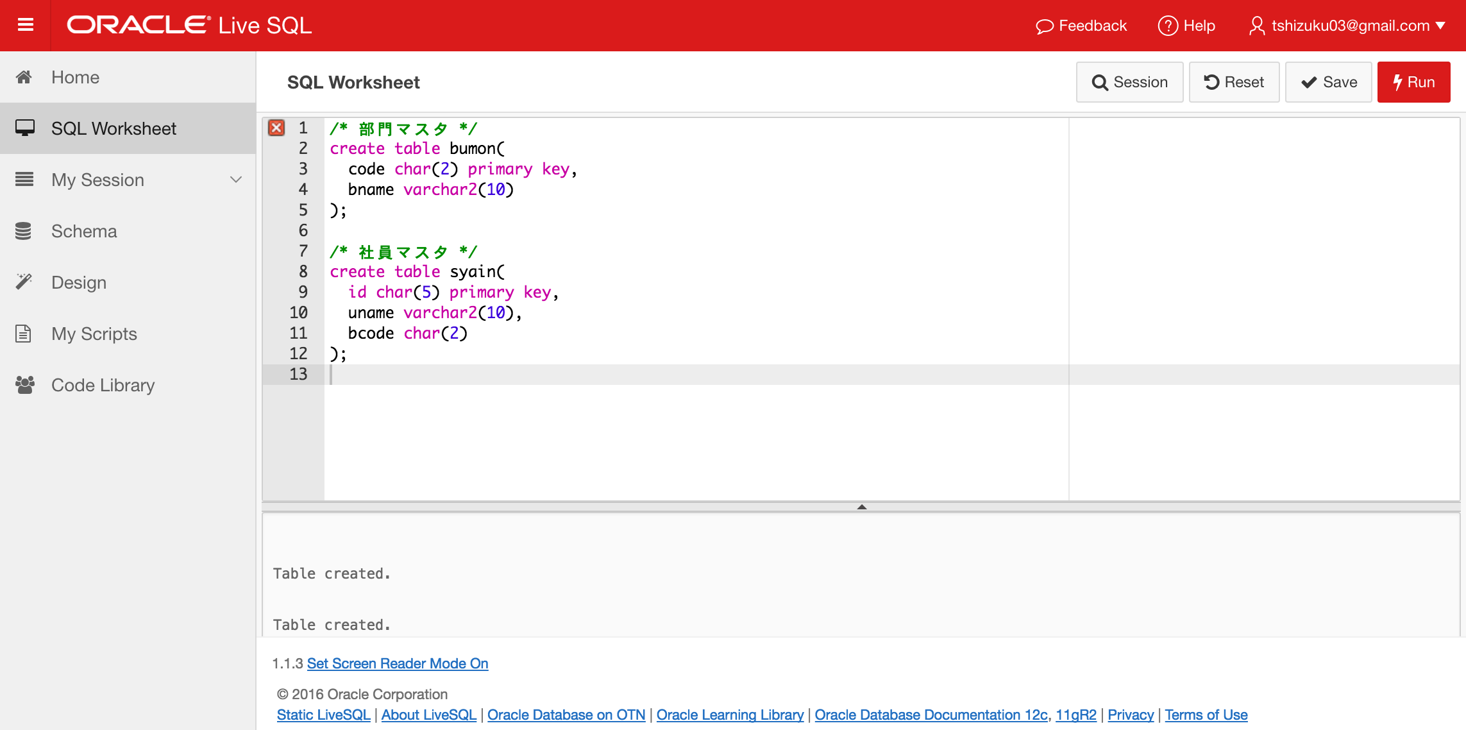Click the SQL Worksheet monitor icon
This screenshot has width=1466, height=730.
pyautogui.click(x=26, y=128)
